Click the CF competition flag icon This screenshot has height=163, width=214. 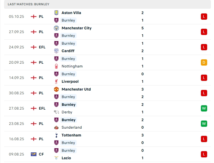[x=34, y=154]
